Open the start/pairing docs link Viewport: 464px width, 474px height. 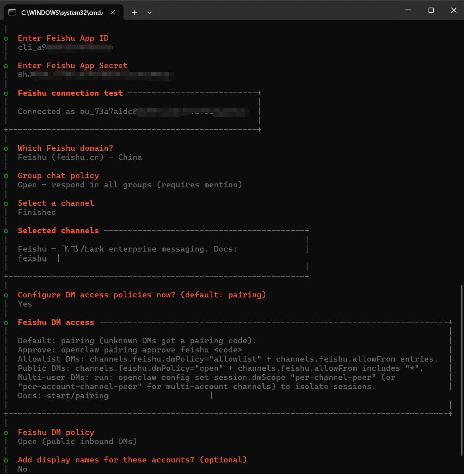point(77,396)
